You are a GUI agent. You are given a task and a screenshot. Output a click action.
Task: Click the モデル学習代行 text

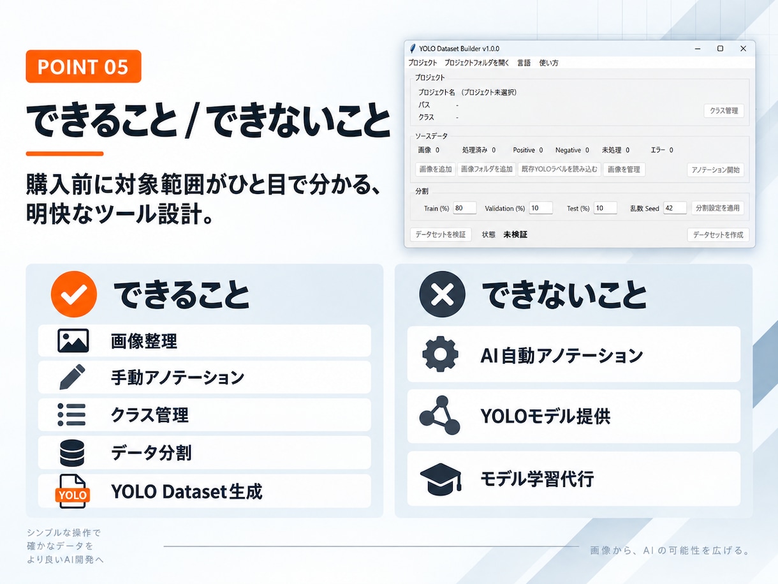537,479
